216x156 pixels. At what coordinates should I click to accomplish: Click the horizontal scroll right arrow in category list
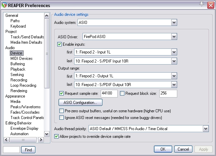coord(41,140)
